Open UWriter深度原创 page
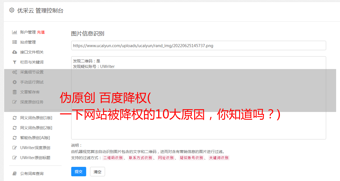Viewport: 340px width, 181px height. click(35, 148)
